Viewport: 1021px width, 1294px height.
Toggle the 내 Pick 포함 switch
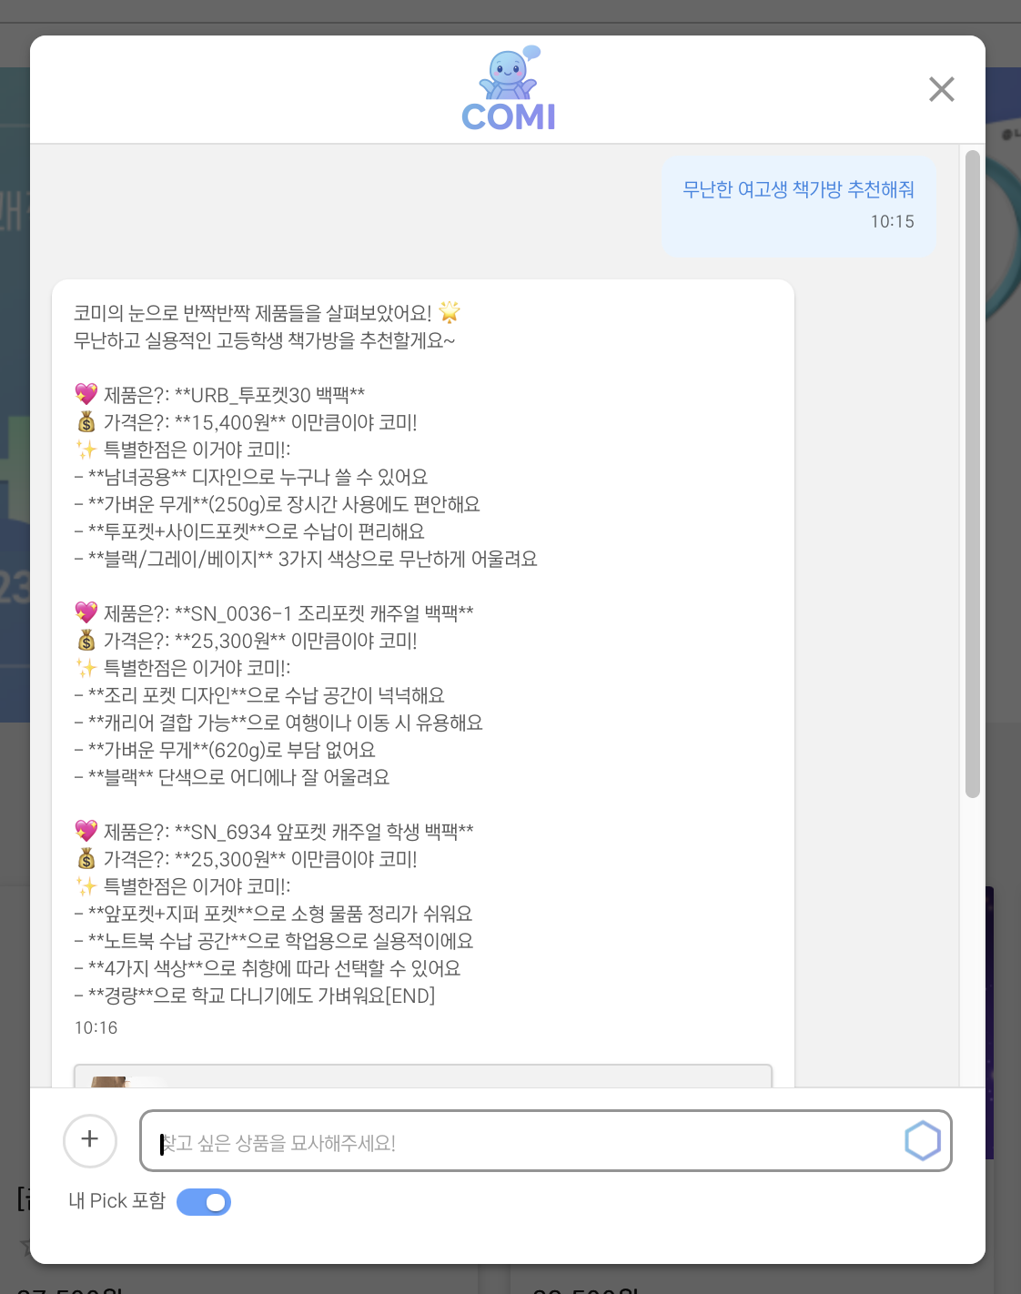(x=204, y=1202)
